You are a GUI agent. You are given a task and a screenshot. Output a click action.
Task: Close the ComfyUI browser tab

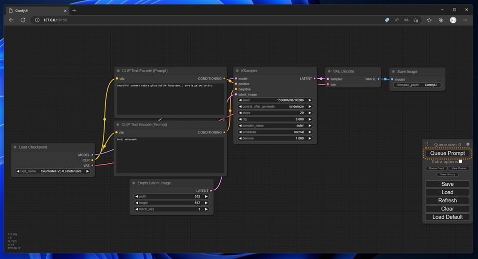click(65, 10)
